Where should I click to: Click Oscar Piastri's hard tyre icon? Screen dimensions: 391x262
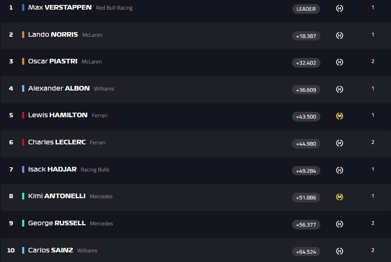coord(340,62)
